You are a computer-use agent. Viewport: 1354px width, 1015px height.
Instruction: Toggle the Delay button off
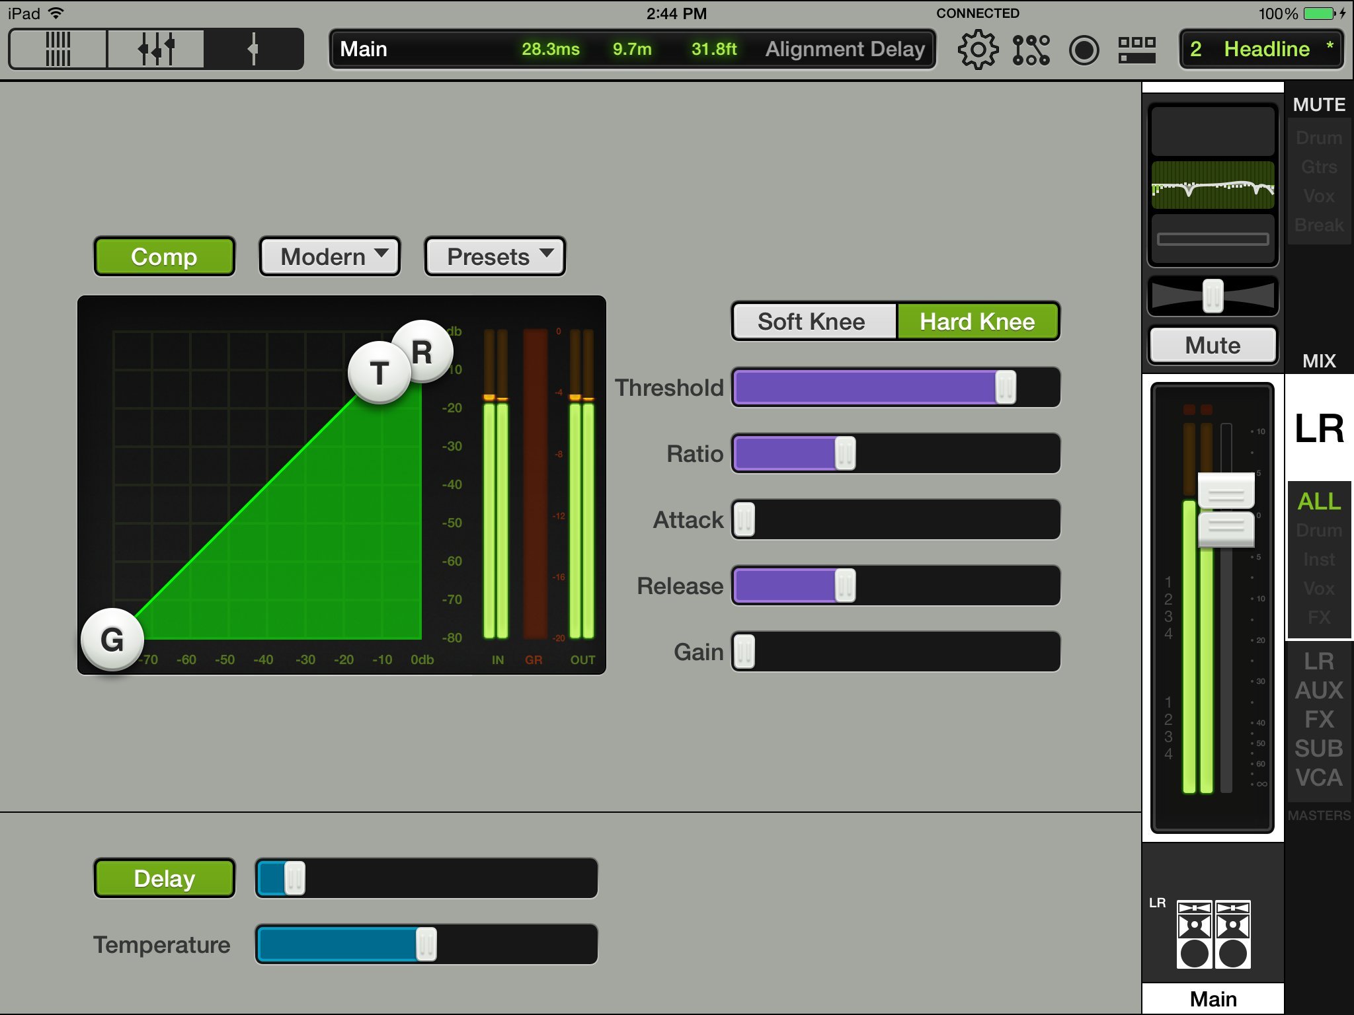(165, 878)
